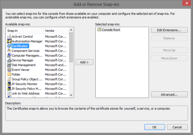
Task: Click the IP Security Monitor icon
Action: point(9,84)
